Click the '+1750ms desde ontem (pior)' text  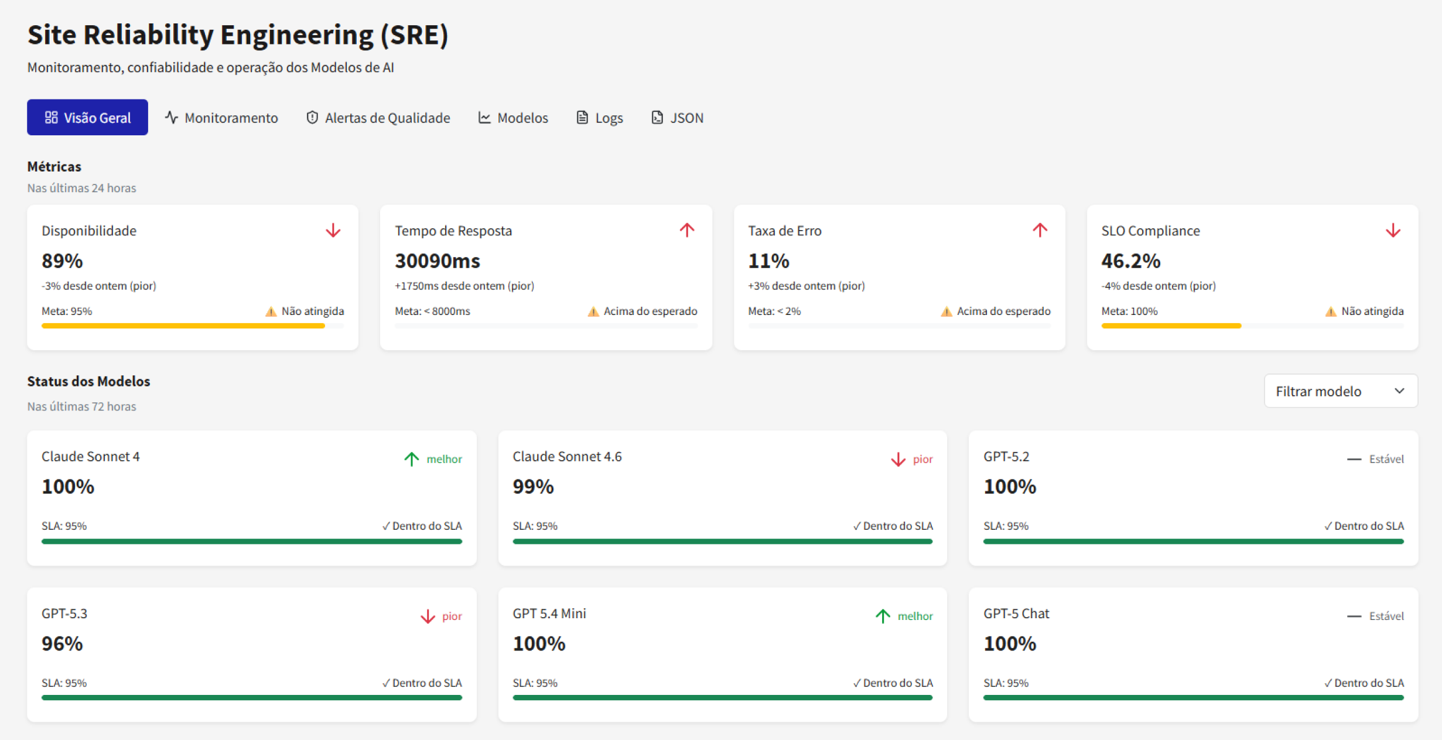point(464,286)
